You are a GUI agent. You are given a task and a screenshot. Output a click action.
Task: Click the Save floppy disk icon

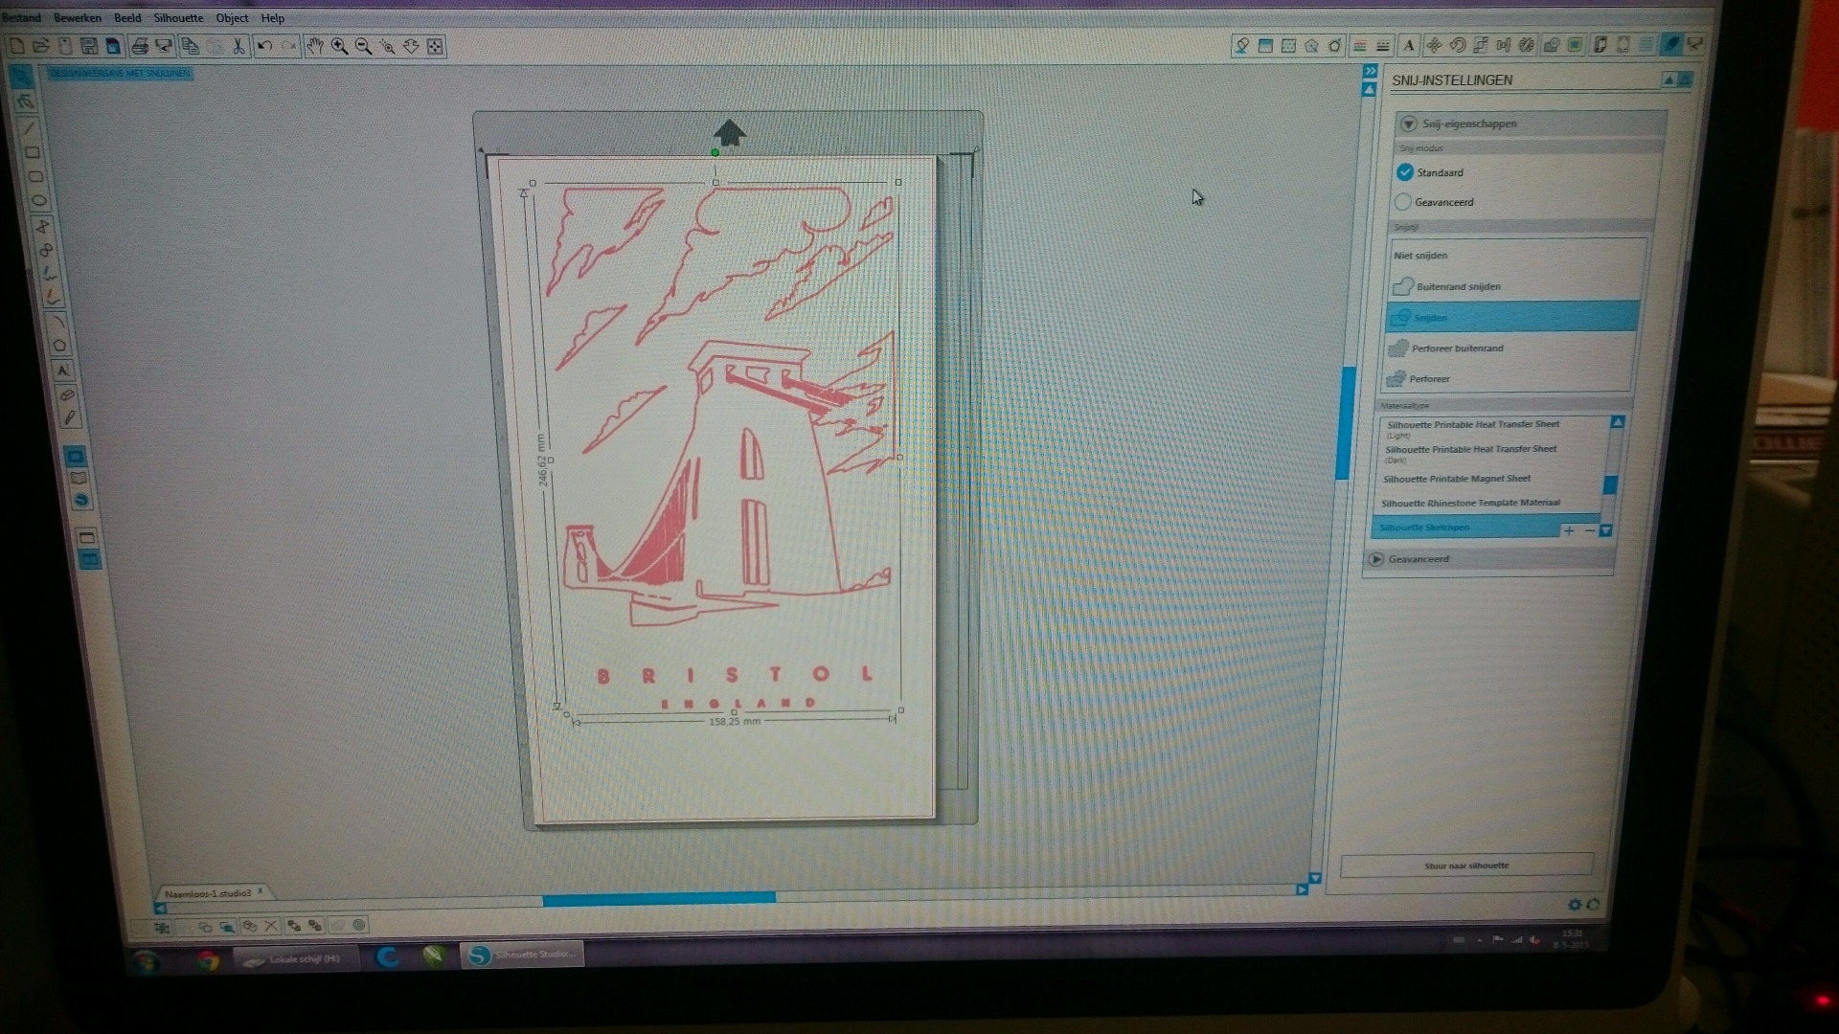click(x=89, y=46)
